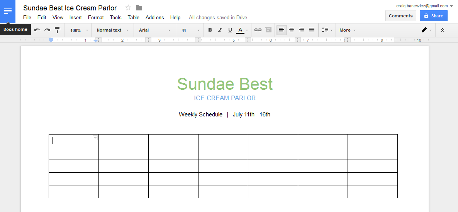Open the Table menu

pos(134,17)
